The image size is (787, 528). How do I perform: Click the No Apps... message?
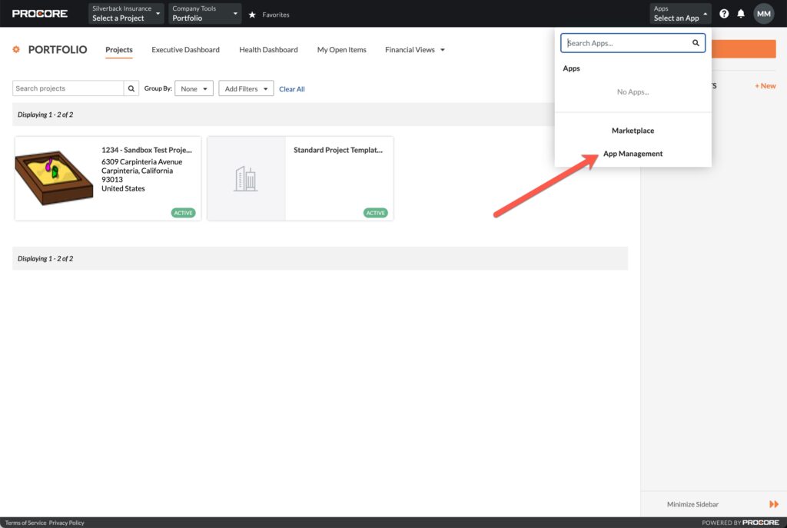[633, 92]
